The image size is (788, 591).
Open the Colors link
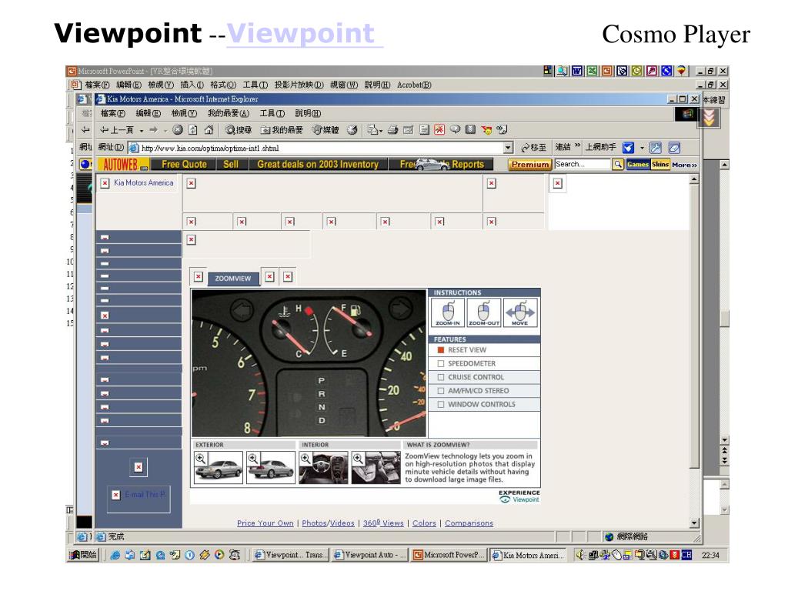pyautogui.click(x=424, y=523)
